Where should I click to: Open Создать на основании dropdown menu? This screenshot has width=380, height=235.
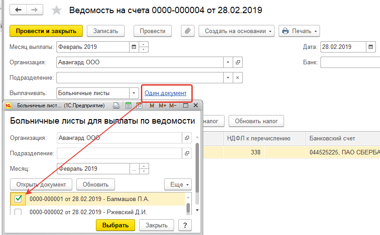click(236, 31)
